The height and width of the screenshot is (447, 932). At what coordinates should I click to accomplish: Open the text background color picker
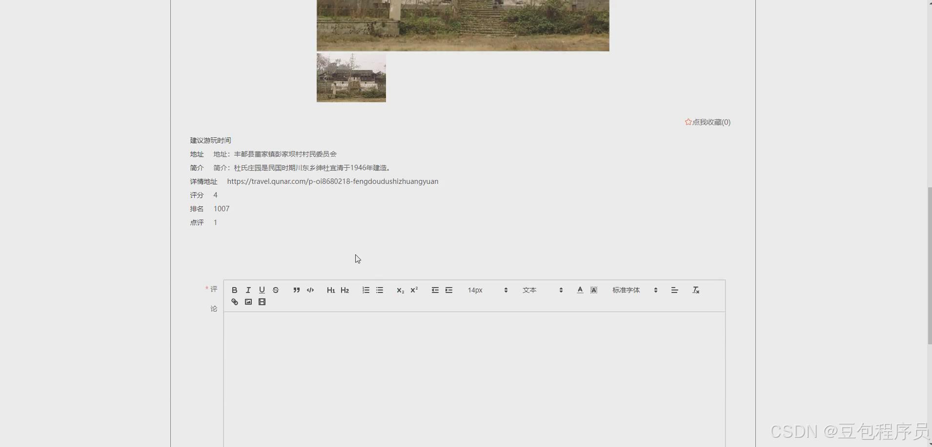click(593, 290)
